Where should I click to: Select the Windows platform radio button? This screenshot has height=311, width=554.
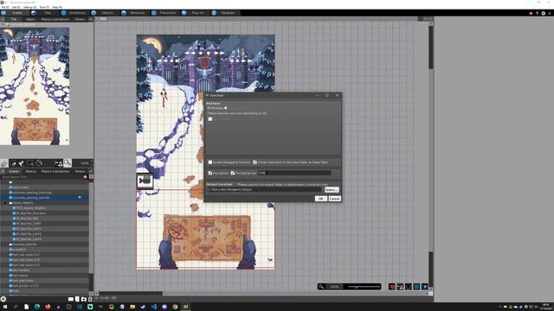209,108
